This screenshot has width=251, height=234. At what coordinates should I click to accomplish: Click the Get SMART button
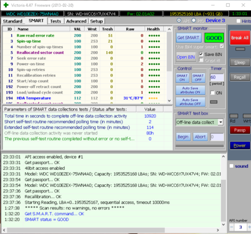click(189, 38)
